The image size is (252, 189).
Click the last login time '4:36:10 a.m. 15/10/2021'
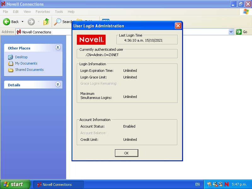point(143,40)
